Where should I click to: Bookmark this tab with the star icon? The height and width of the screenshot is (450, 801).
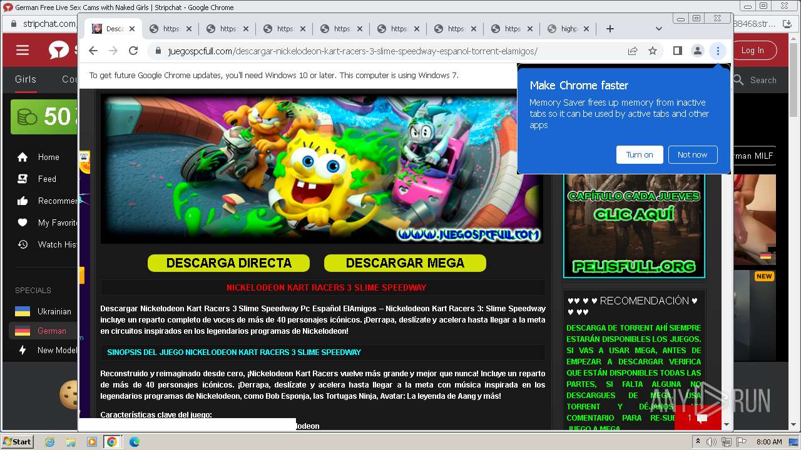tap(653, 51)
